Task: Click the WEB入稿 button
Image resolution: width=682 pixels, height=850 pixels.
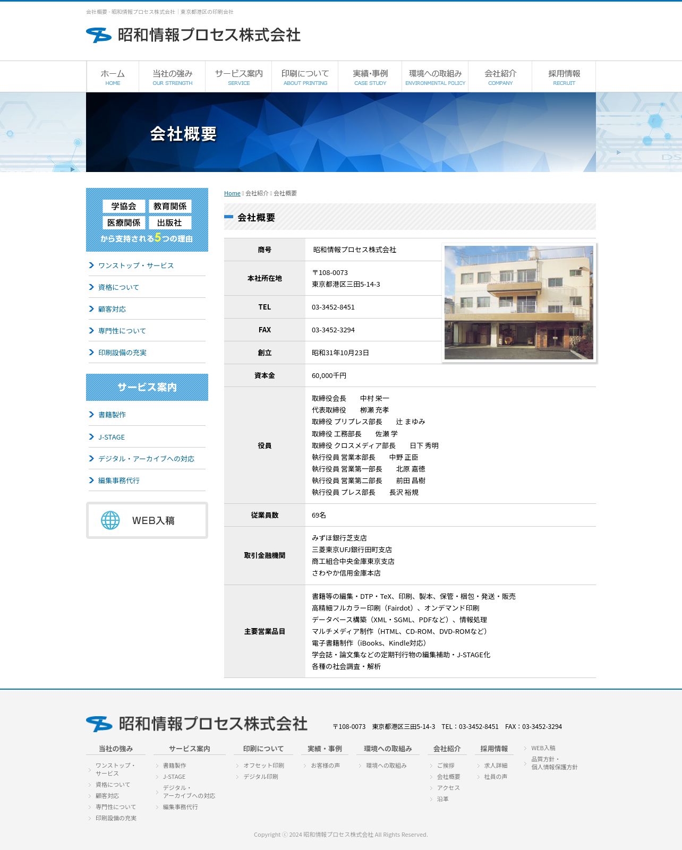Action: click(147, 520)
